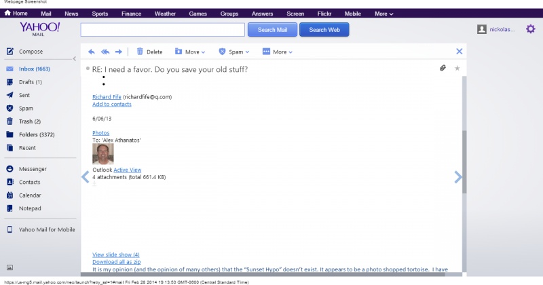Click the Search Web button
543x285 pixels.
point(324,30)
